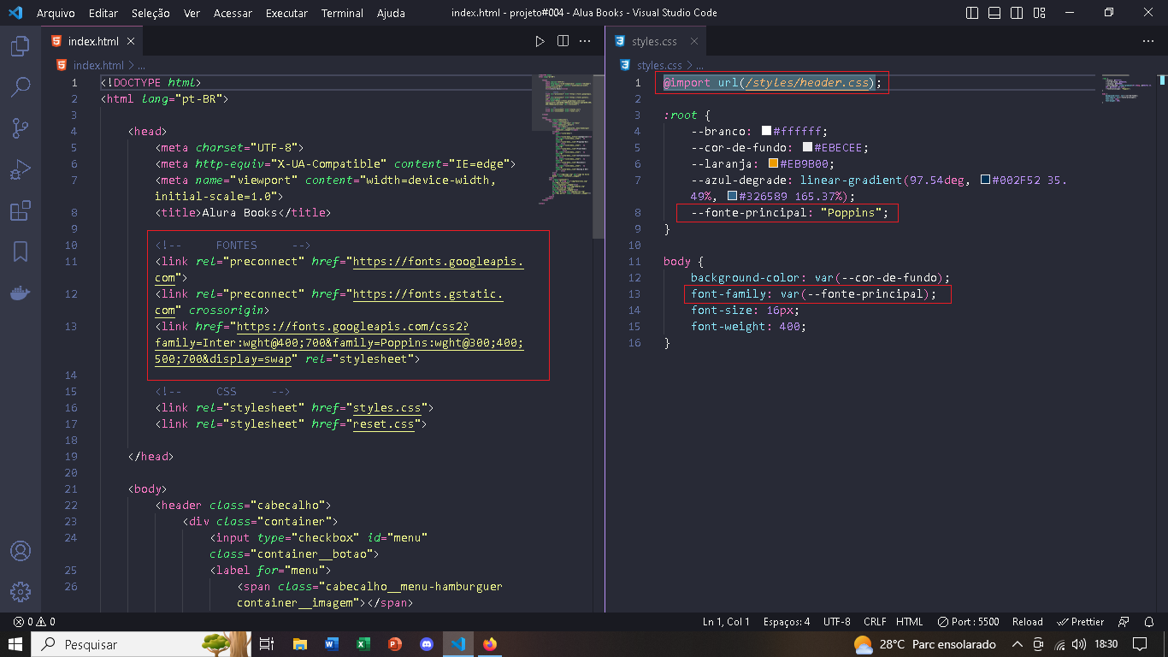Open the #ffffff color swatch picker
Viewport: 1168px width, 657px height.
point(766,131)
